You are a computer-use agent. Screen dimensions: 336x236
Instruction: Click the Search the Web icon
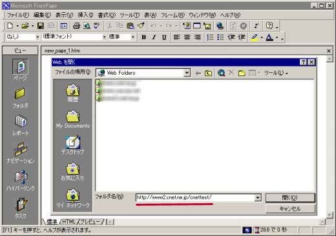point(221,73)
